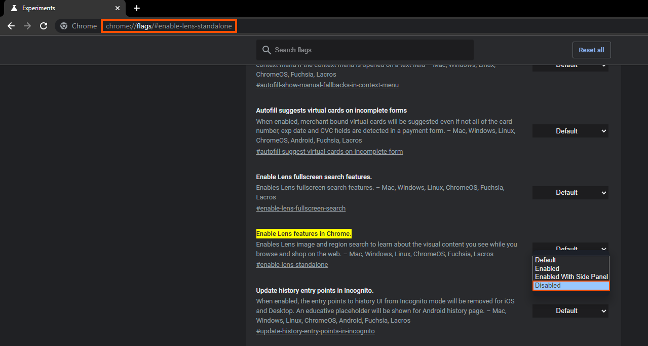Open a new tab with the plus icon
Screen dimensions: 648x346
click(x=137, y=8)
